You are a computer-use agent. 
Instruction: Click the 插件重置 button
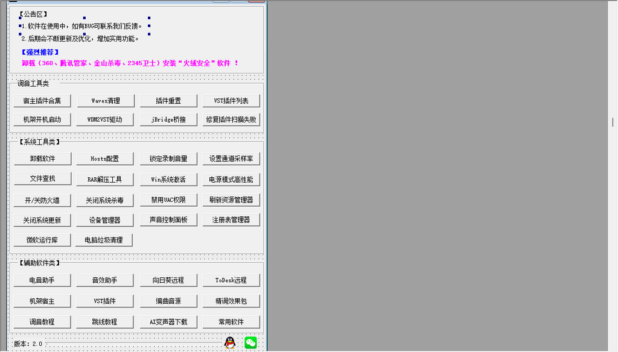[x=168, y=101]
